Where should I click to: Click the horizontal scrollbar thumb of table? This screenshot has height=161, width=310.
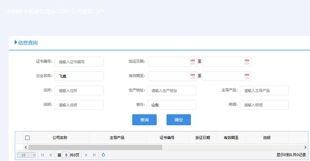click(x=95, y=147)
